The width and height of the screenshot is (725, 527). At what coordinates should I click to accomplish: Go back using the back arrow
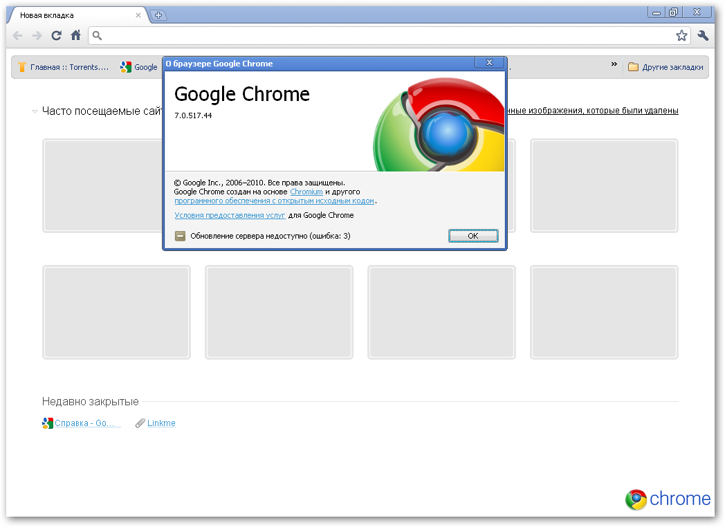click(17, 35)
